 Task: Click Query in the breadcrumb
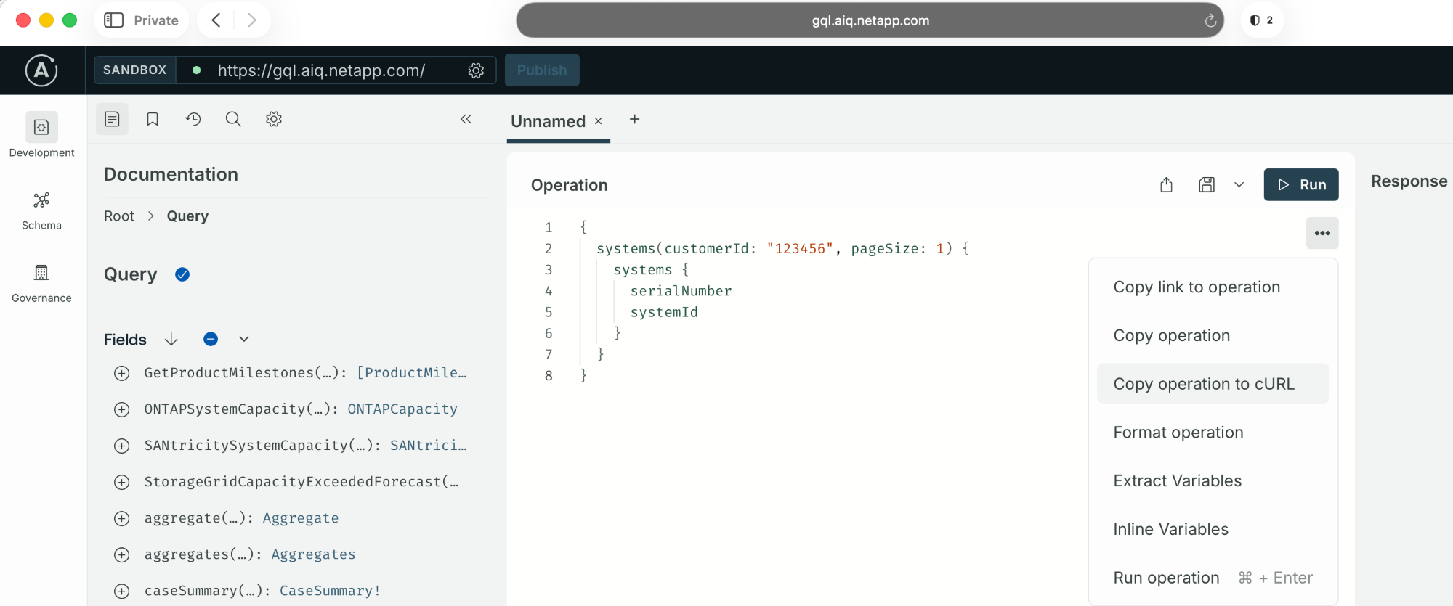(x=187, y=216)
